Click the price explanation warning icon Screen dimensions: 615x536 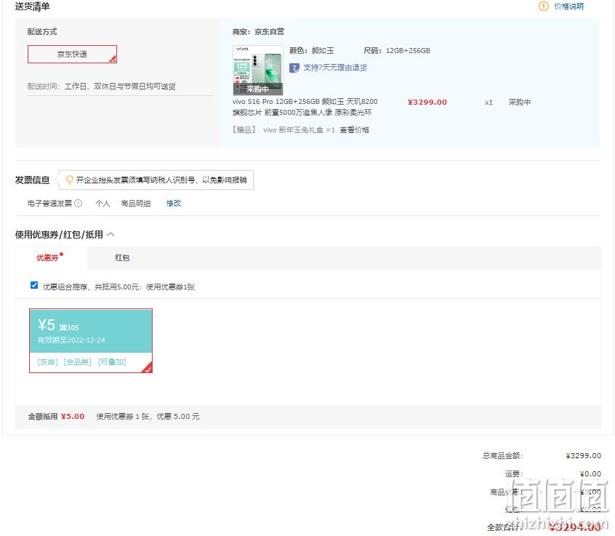544,7
